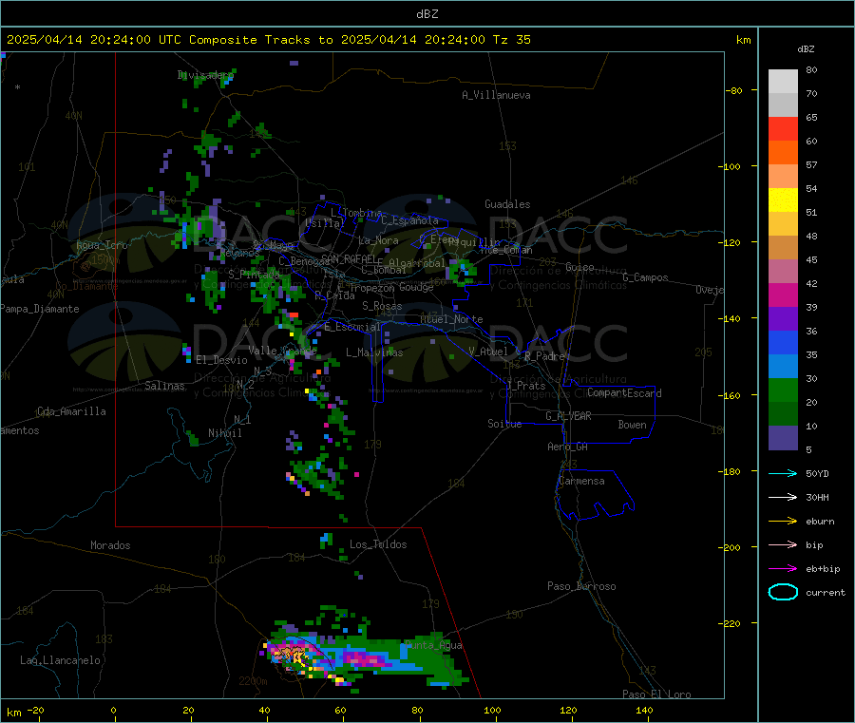Click the G_ALVEAR map label
Viewport: 855px width, 723px height.
[x=569, y=416]
